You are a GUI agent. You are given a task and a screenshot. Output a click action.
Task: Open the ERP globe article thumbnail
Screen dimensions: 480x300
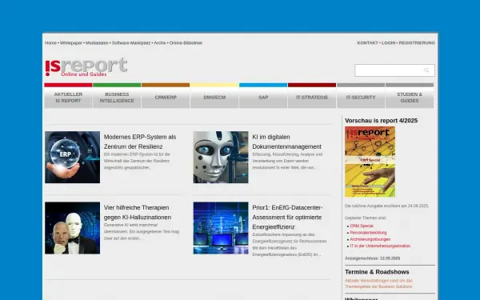(72, 158)
